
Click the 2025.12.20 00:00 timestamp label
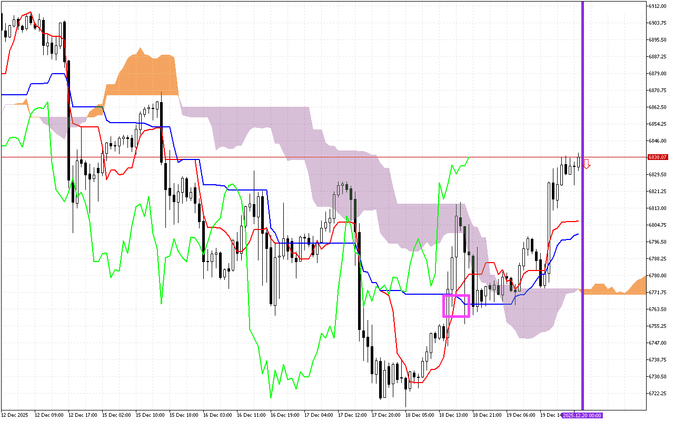click(x=582, y=416)
